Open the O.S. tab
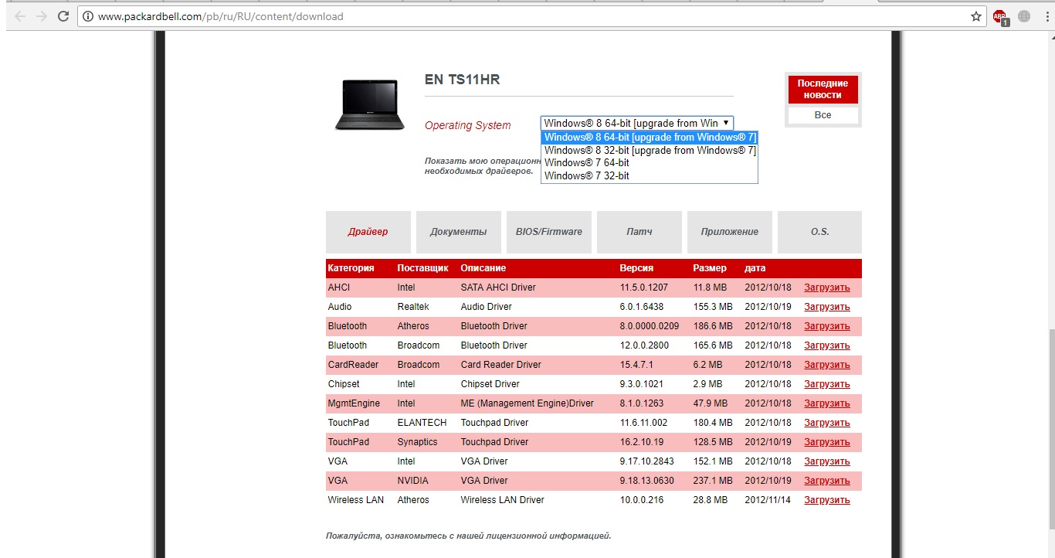This screenshot has height=558, width=1055. 819,232
